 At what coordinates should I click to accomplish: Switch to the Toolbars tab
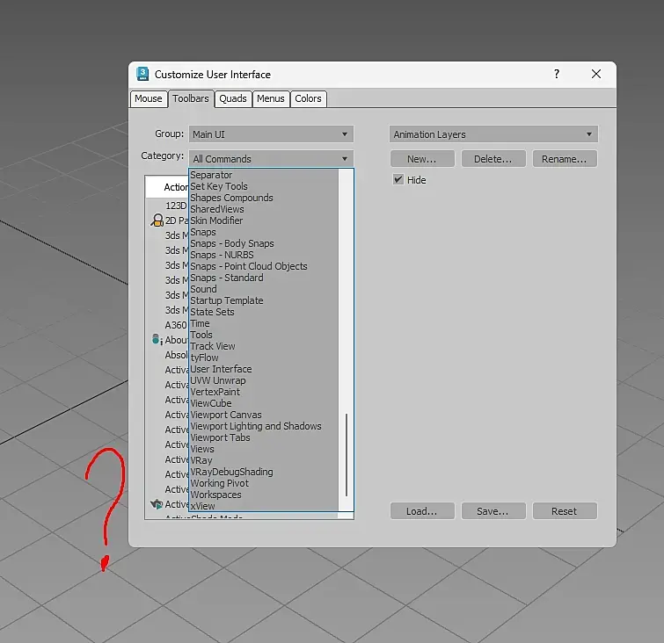point(191,98)
